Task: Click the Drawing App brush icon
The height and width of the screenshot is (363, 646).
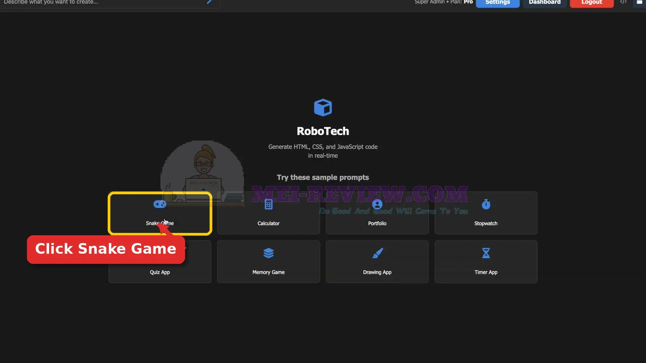Action: [377, 253]
